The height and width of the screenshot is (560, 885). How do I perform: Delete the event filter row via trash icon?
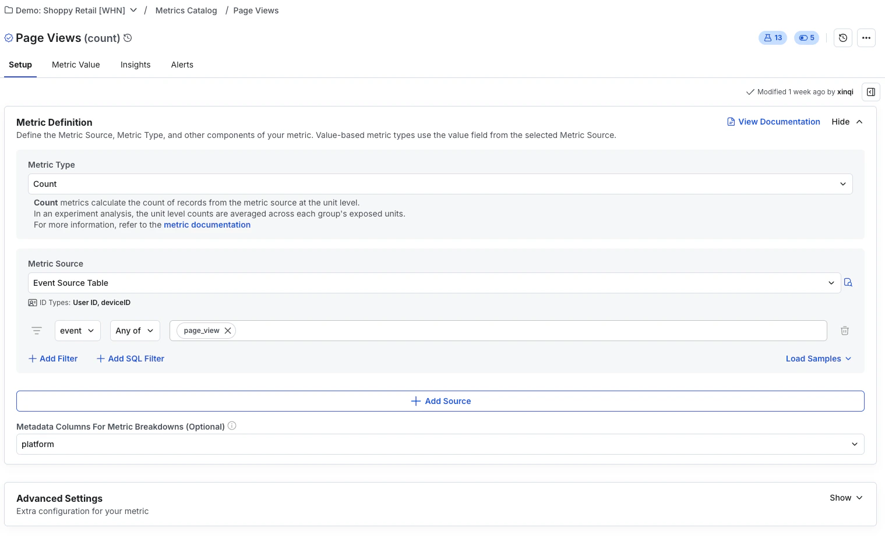click(x=844, y=330)
